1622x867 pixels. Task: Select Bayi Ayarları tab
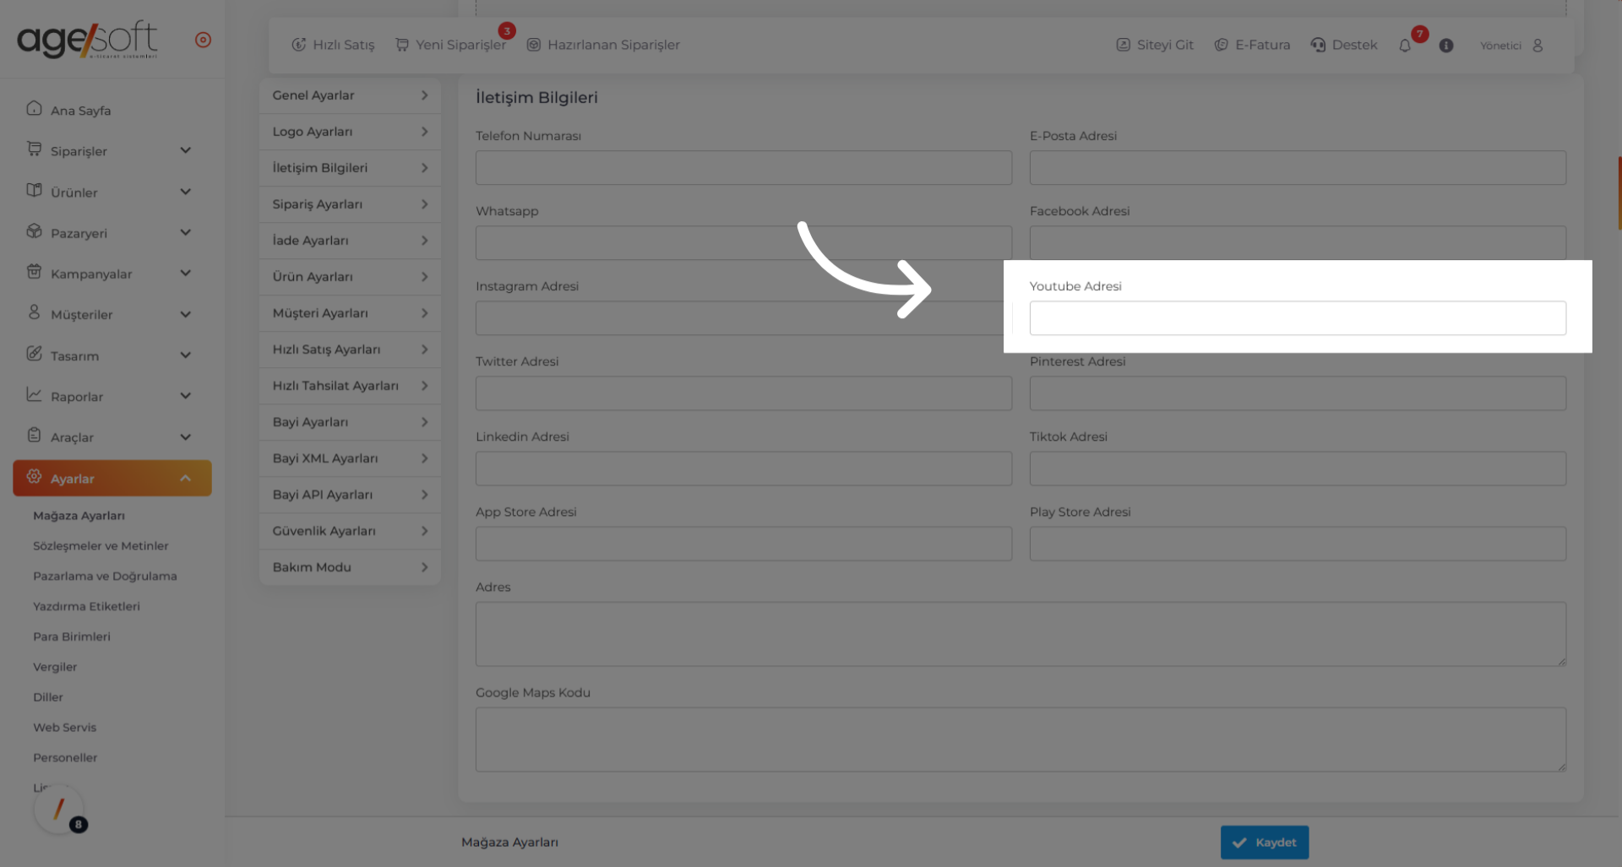coord(350,422)
